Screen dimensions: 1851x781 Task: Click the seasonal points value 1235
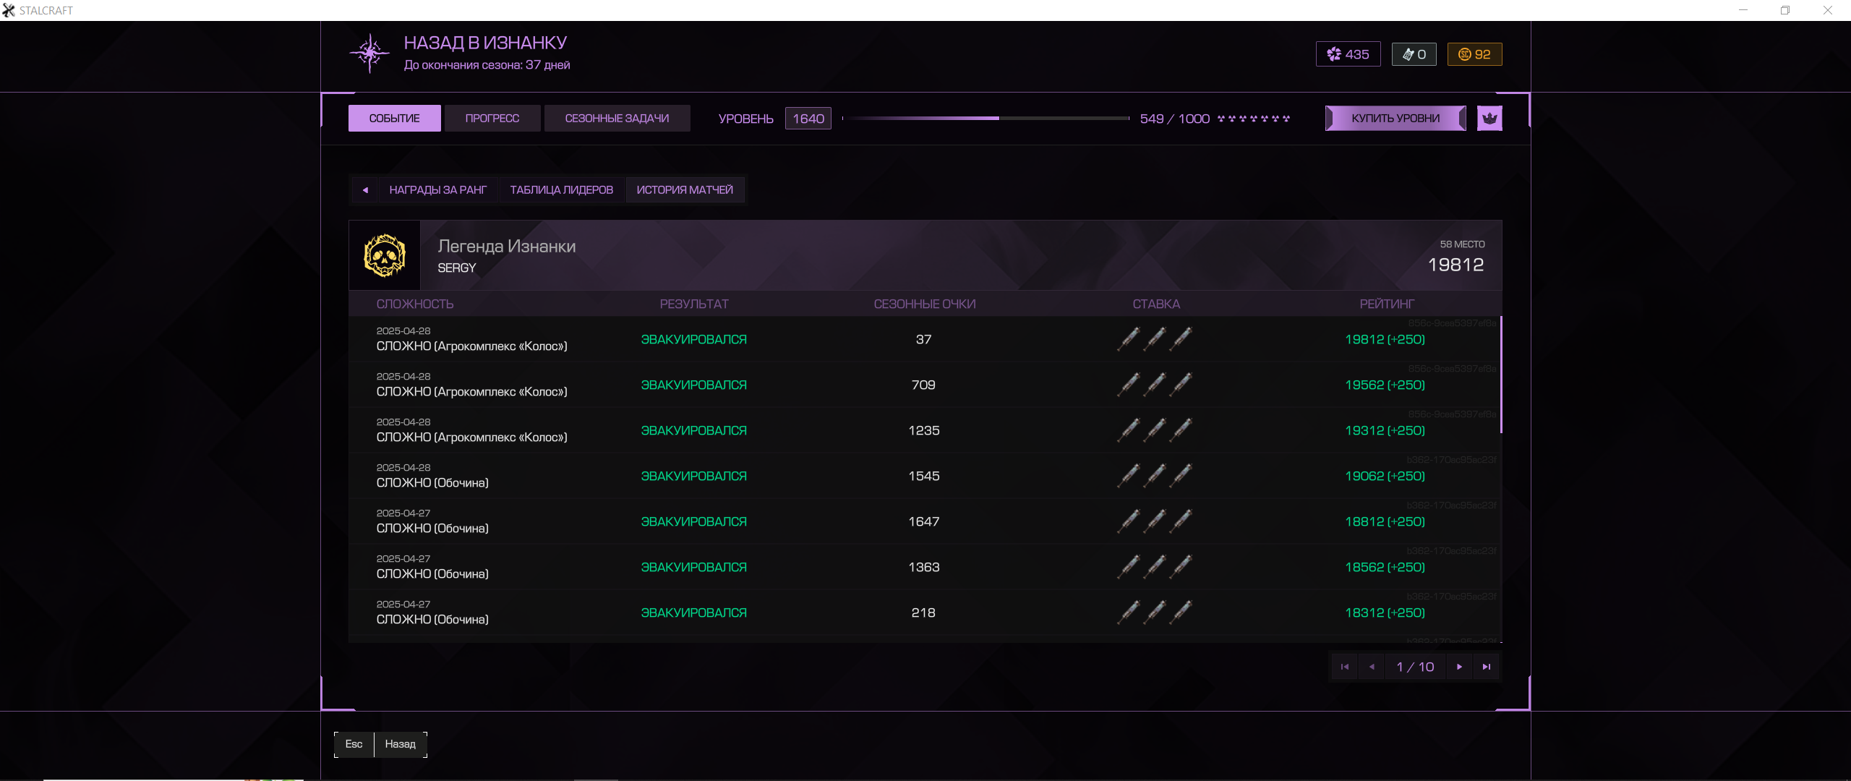click(x=923, y=430)
